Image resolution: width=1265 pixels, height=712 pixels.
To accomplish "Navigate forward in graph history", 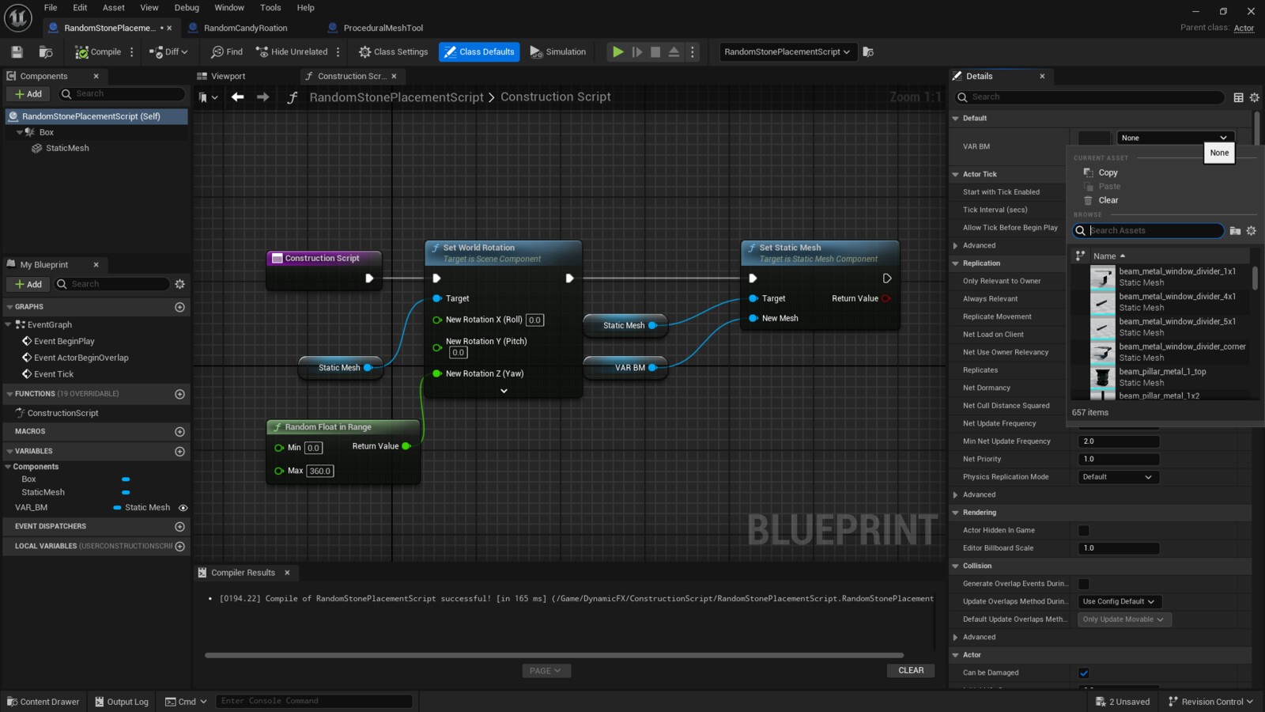I will (263, 97).
